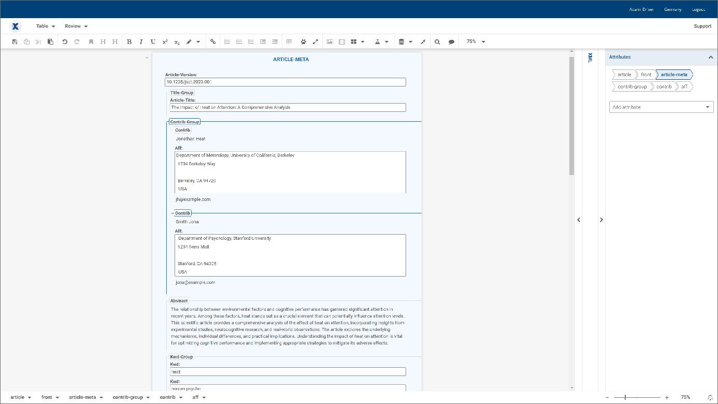
Task: Collapse the Attributes panel header
Action: coord(711,57)
